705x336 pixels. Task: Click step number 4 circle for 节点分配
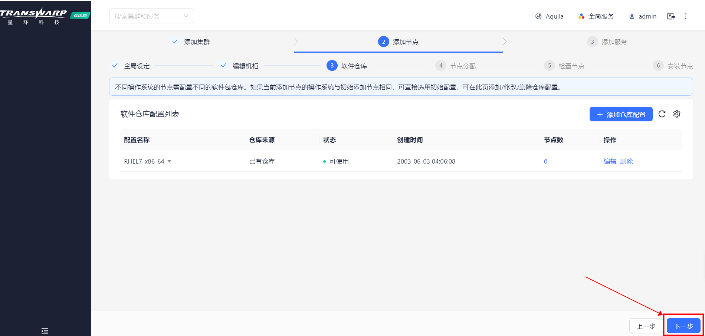click(x=441, y=66)
